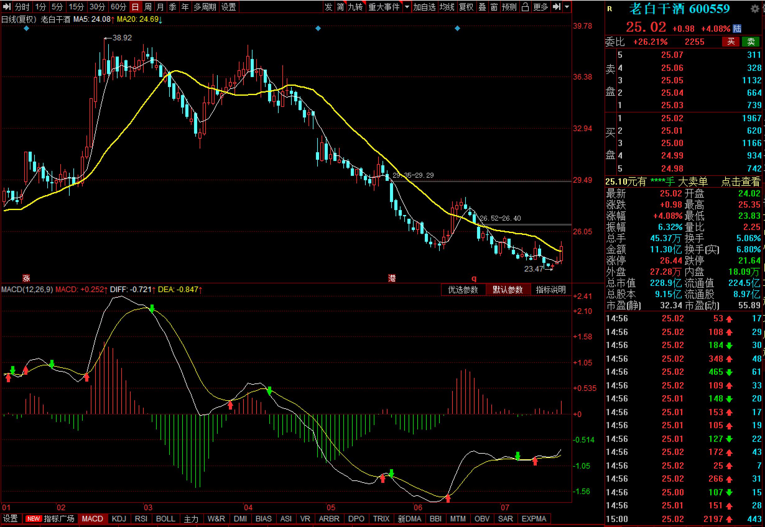Click the 窗 window icon button

[494, 7]
